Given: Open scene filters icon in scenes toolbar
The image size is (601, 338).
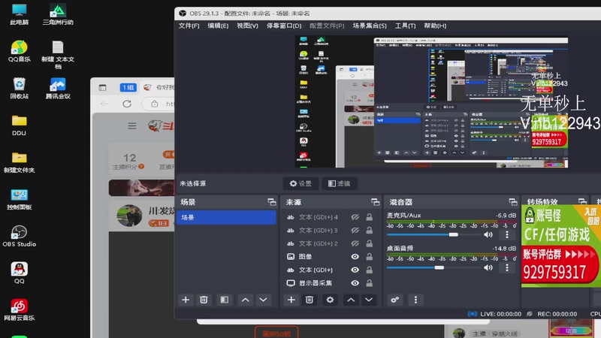Looking at the screenshot, I should tap(224, 300).
